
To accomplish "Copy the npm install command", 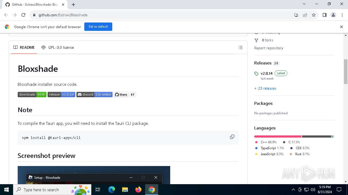I will click(x=232, y=137).
